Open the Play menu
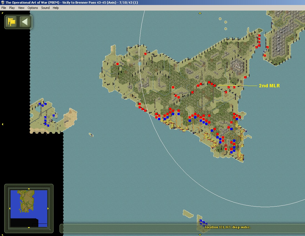The height and width of the screenshot is (236, 305). [x=12, y=8]
